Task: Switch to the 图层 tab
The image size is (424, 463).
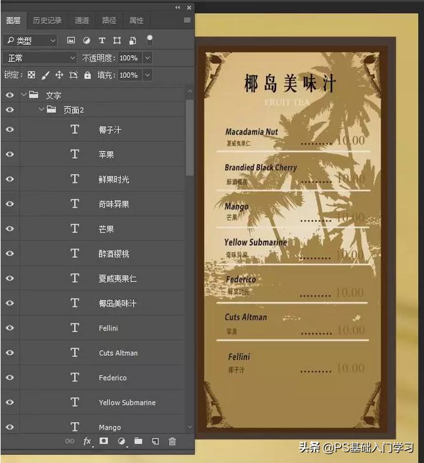Action: coord(14,20)
